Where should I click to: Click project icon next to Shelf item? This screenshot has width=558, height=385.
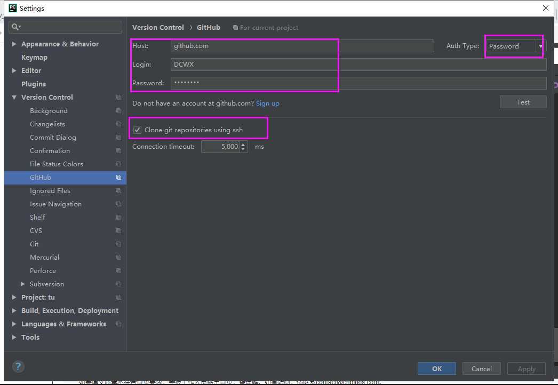point(118,218)
